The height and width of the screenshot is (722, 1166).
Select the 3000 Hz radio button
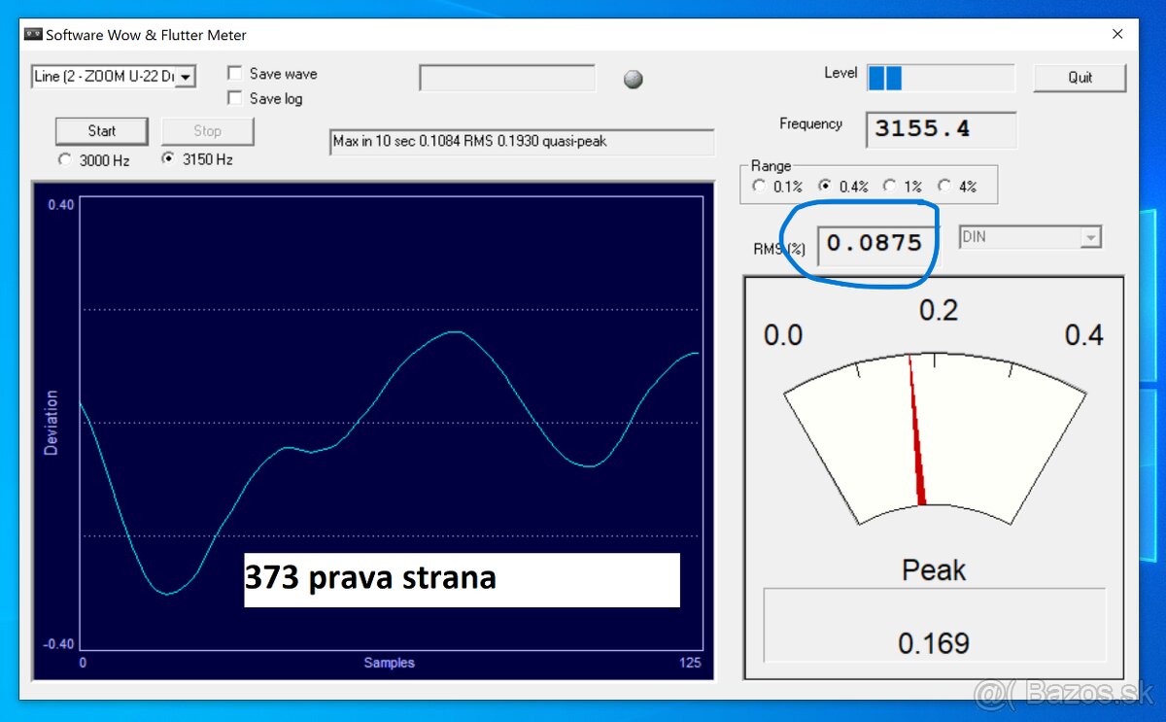point(65,159)
